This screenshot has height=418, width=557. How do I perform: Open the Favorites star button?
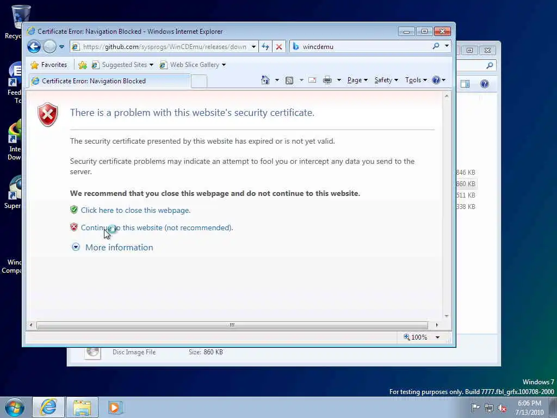click(x=48, y=65)
